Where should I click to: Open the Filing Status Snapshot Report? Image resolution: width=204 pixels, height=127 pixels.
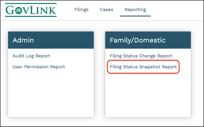[143, 67]
